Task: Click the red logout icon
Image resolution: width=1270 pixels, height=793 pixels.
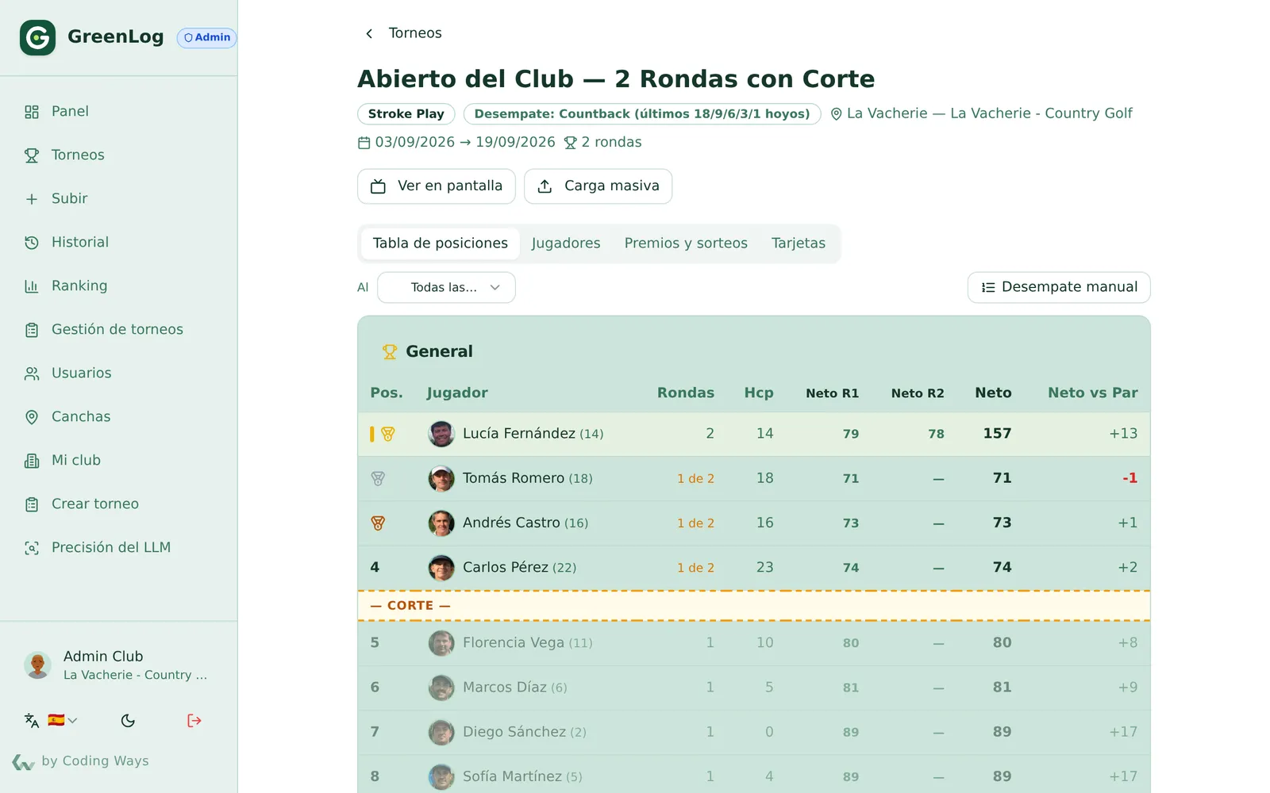Action: point(194,721)
